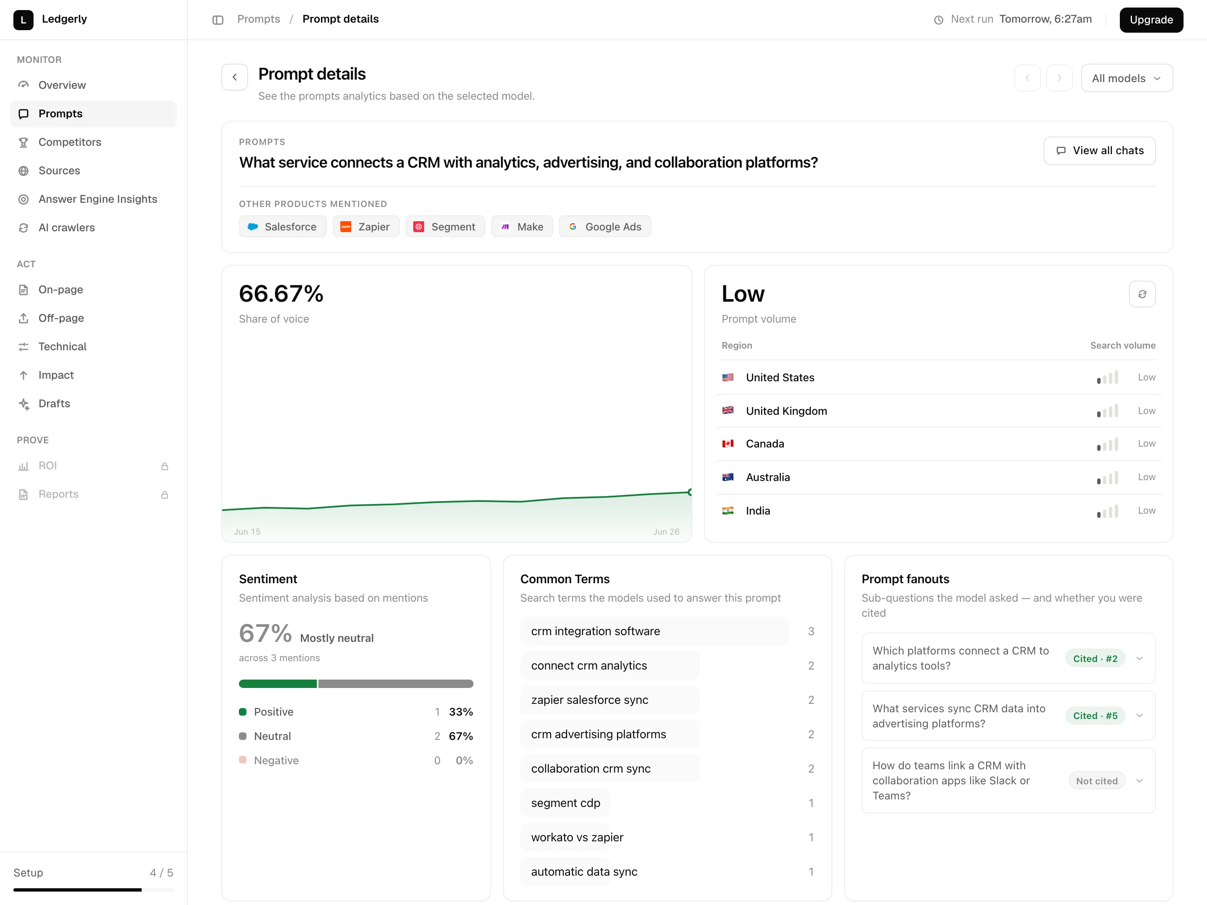The image size is (1207, 905).
Task: Select the Canada region row
Action: click(938, 444)
